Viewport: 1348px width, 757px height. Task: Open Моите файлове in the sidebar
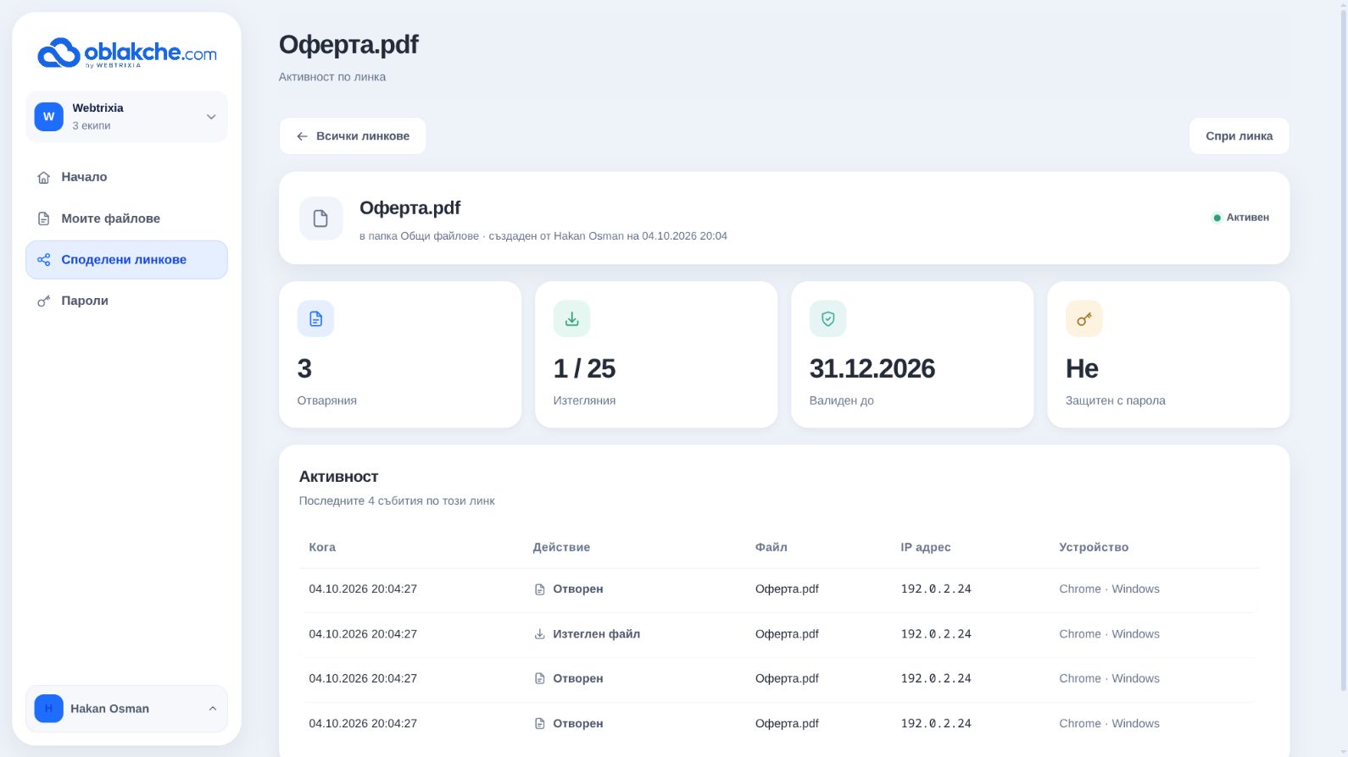[x=126, y=218]
